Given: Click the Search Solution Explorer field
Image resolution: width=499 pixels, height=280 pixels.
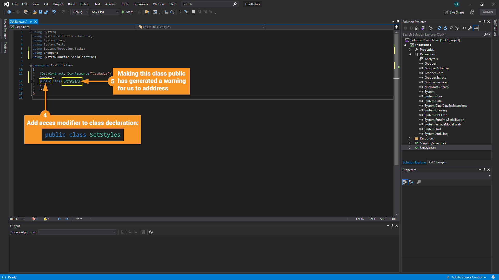Looking at the screenshot, I should (x=443, y=35).
